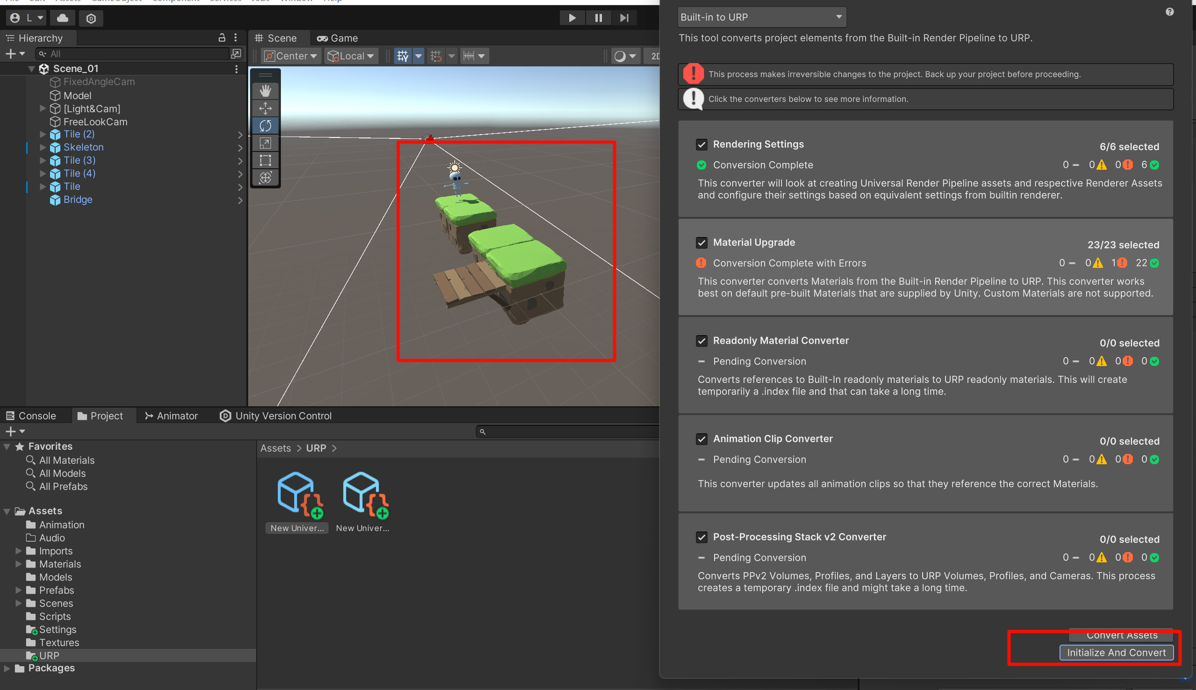Click the Step frame button
This screenshot has height=690, width=1196.
point(624,18)
